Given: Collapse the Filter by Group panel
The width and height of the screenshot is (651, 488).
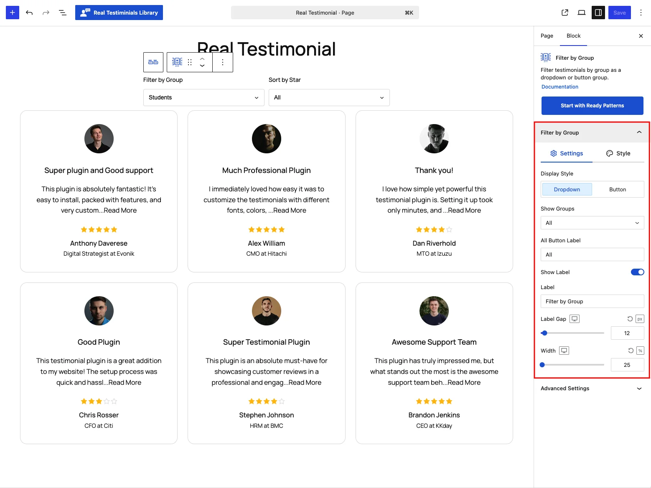Looking at the screenshot, I should coord(593,132).
